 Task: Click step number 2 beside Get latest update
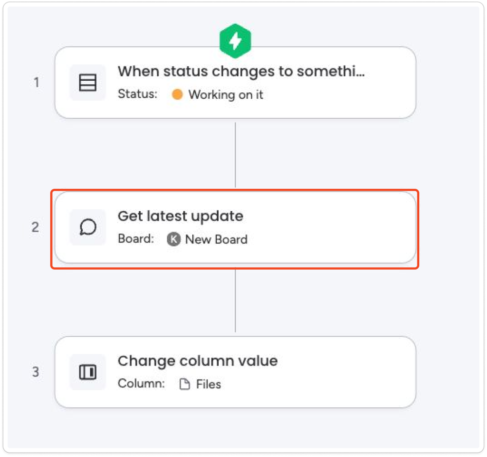[36, 227]
